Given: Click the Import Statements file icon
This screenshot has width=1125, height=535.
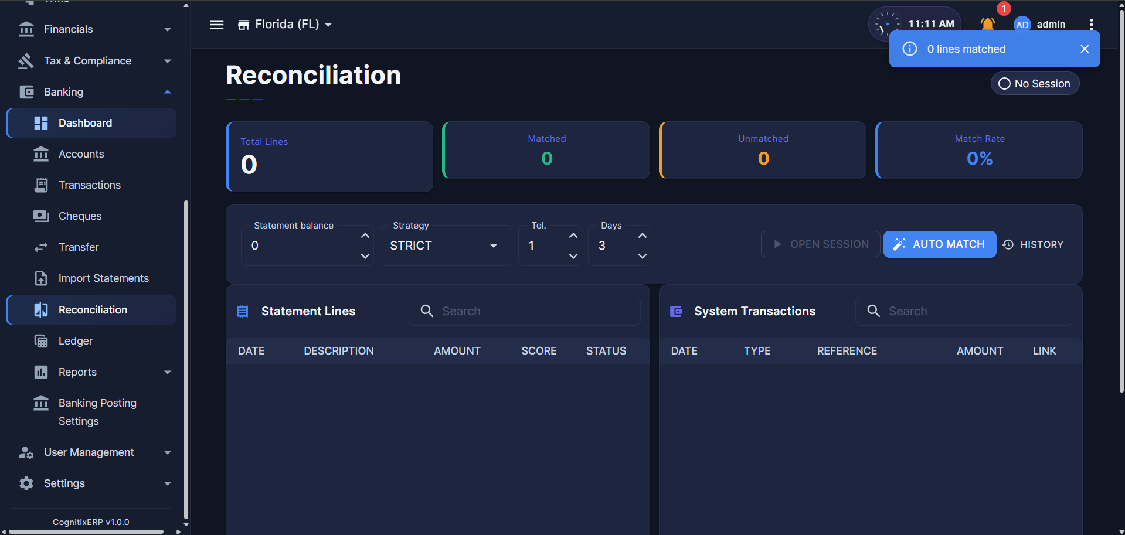Looking at the screenshot, I should pos(41,278).
